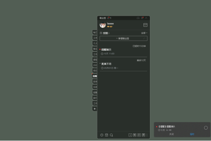Switch to the 待办 side tab

tap(95, 71)
